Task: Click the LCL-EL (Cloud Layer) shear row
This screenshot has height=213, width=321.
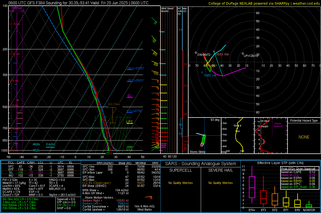Action: coord(121,183)
